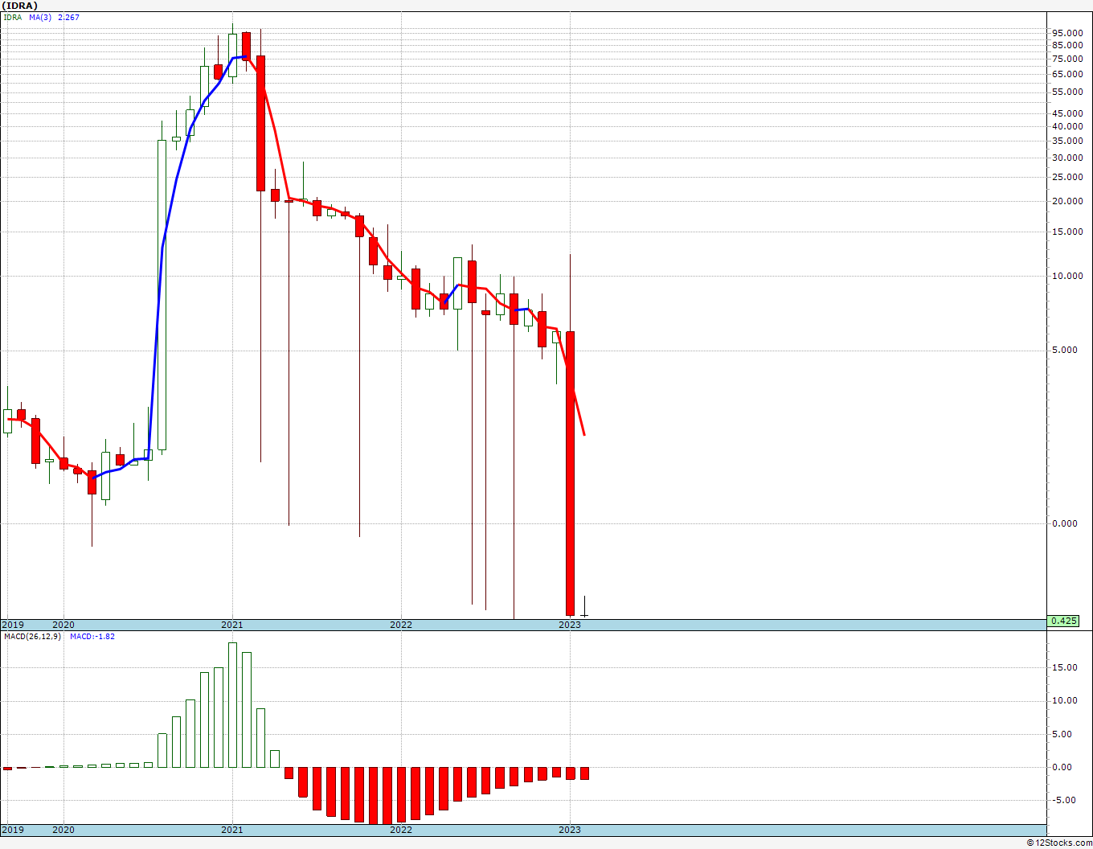Click the 55.000 price axis label
Image resolution: width=1093 pixels, height=849 pixels.
[1069, 92]
